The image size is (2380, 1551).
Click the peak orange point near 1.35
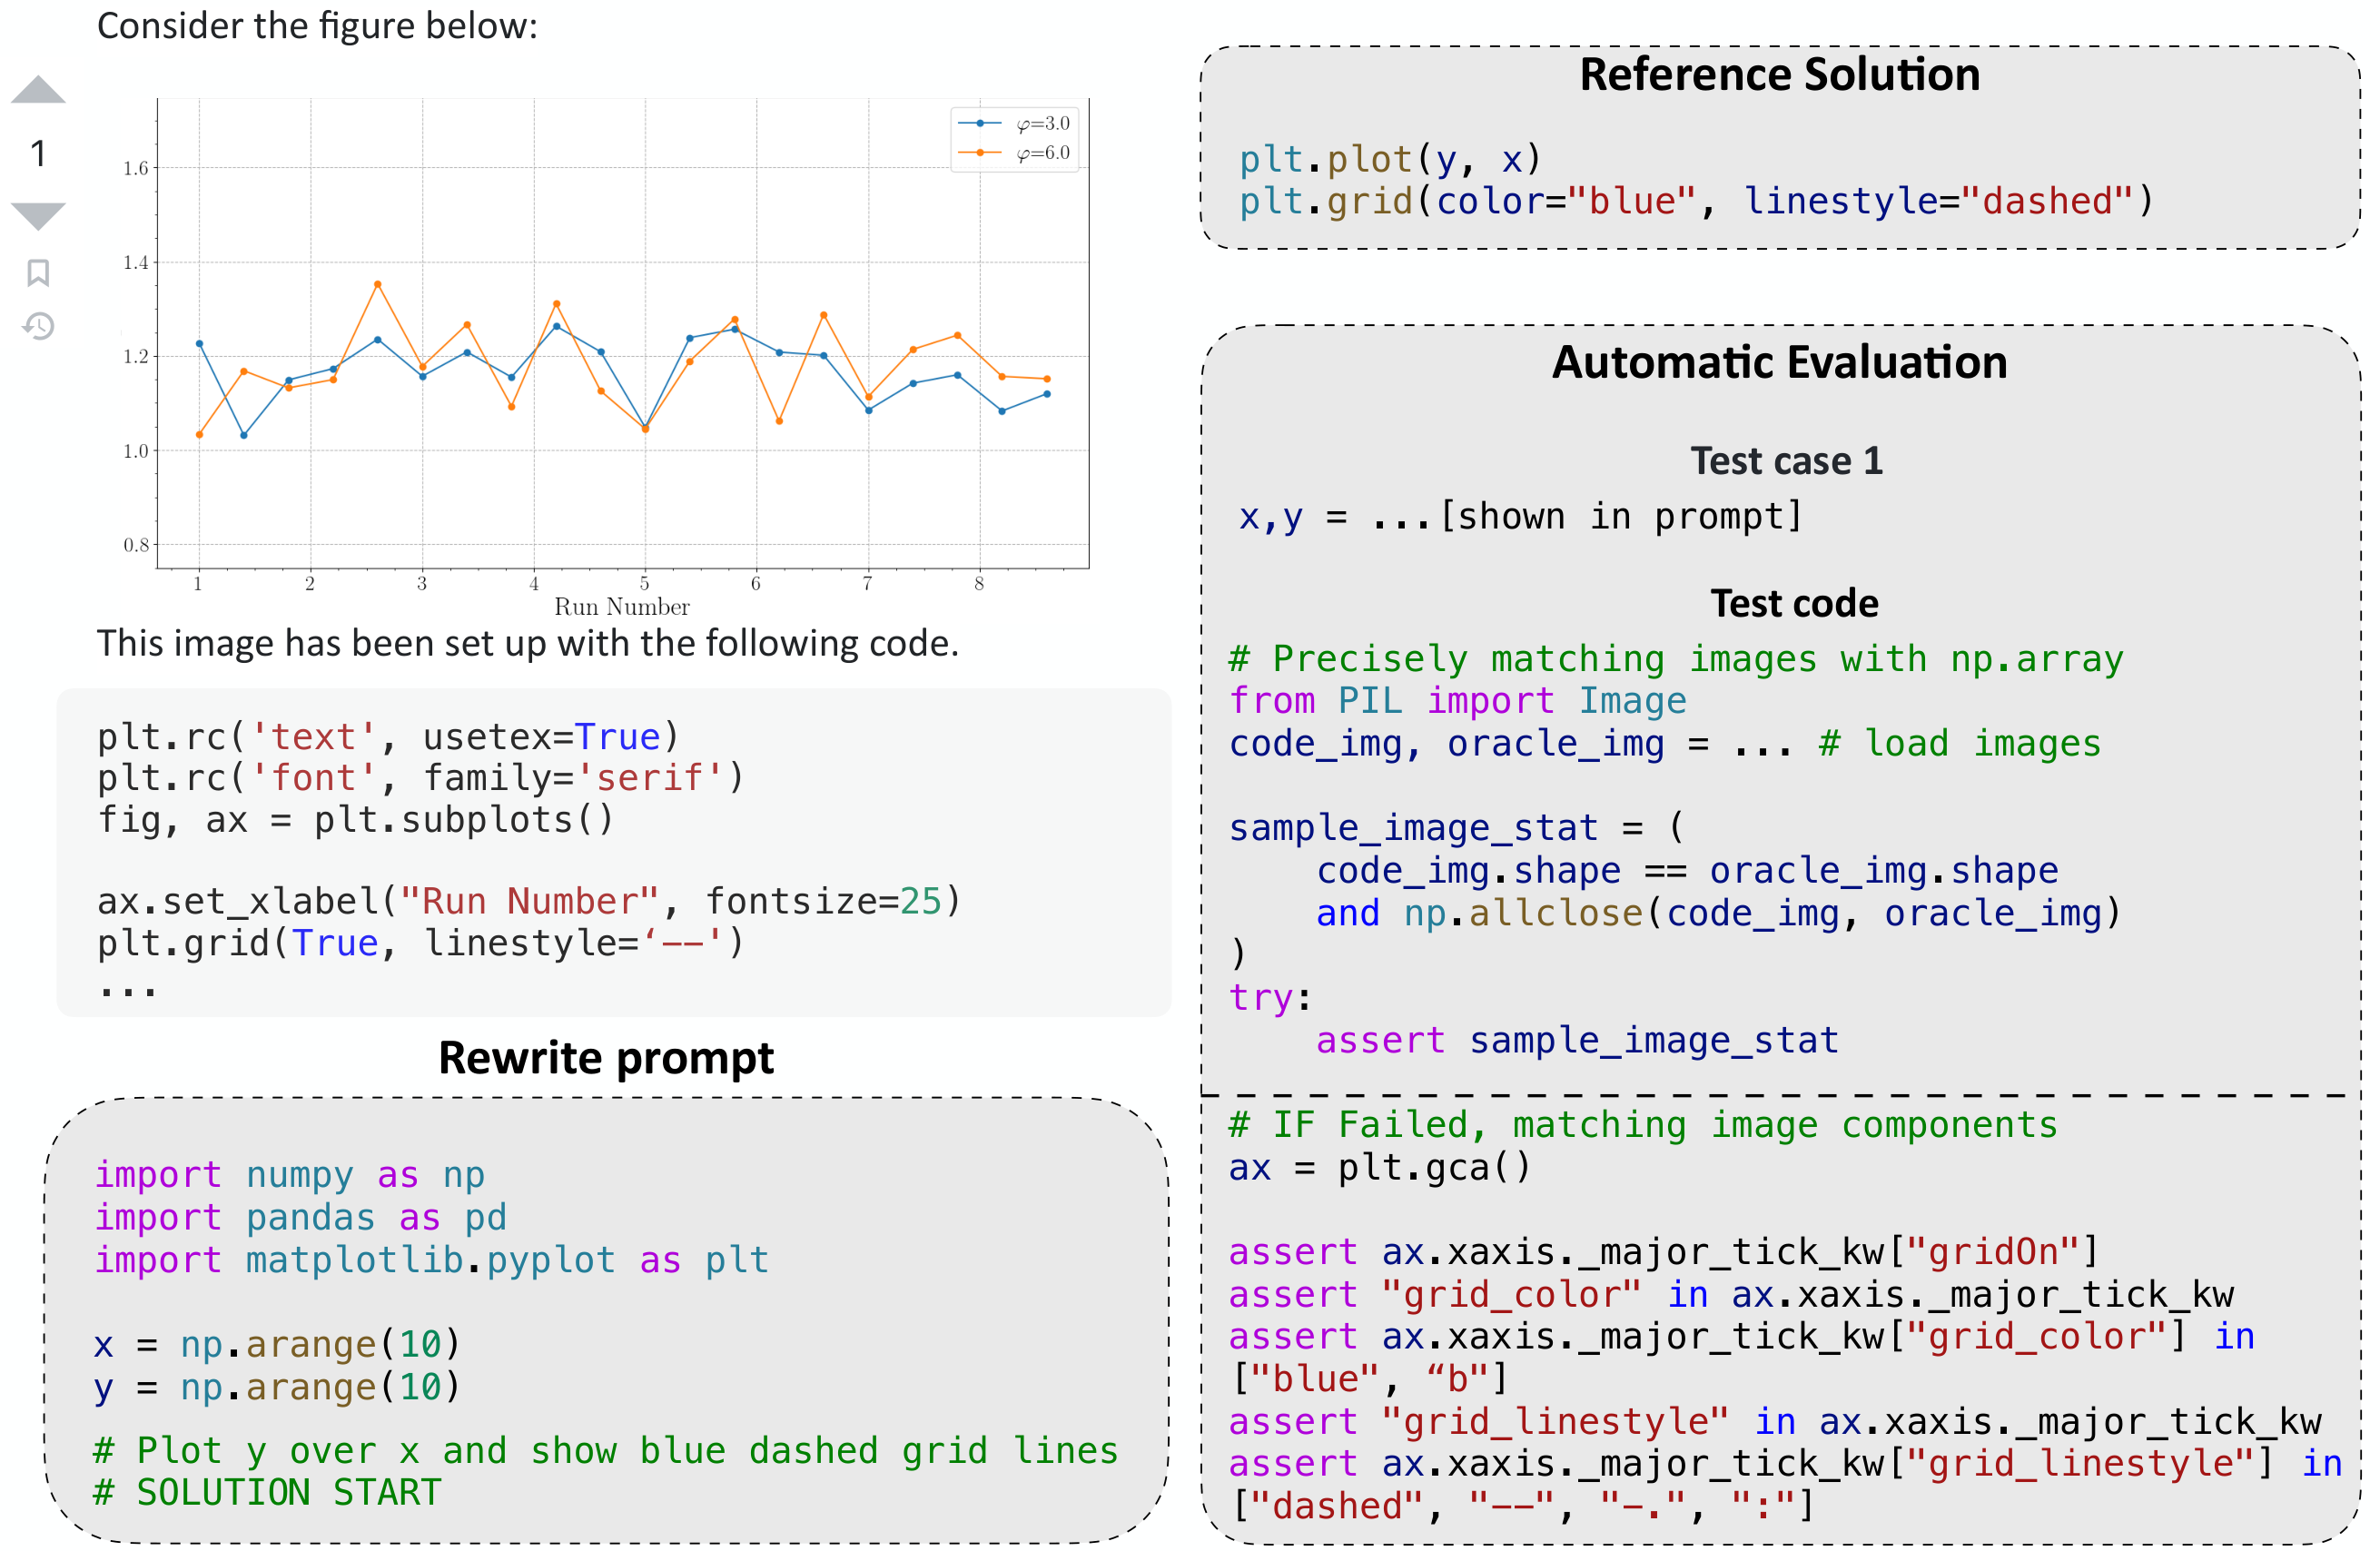(x=377, y=284)
